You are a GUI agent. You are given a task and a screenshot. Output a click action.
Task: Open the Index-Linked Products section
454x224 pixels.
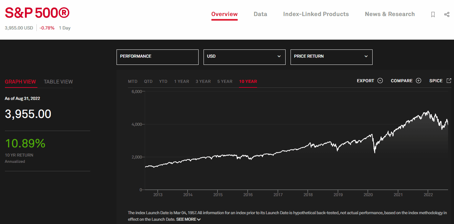316,14
